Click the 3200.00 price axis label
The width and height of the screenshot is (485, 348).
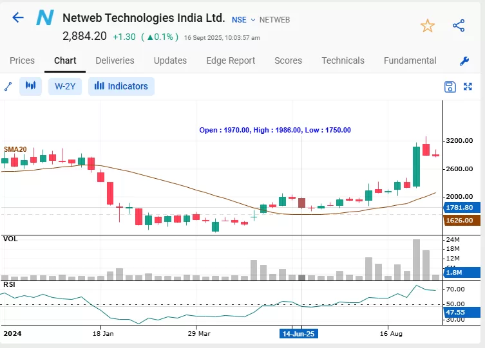(459, 141)
